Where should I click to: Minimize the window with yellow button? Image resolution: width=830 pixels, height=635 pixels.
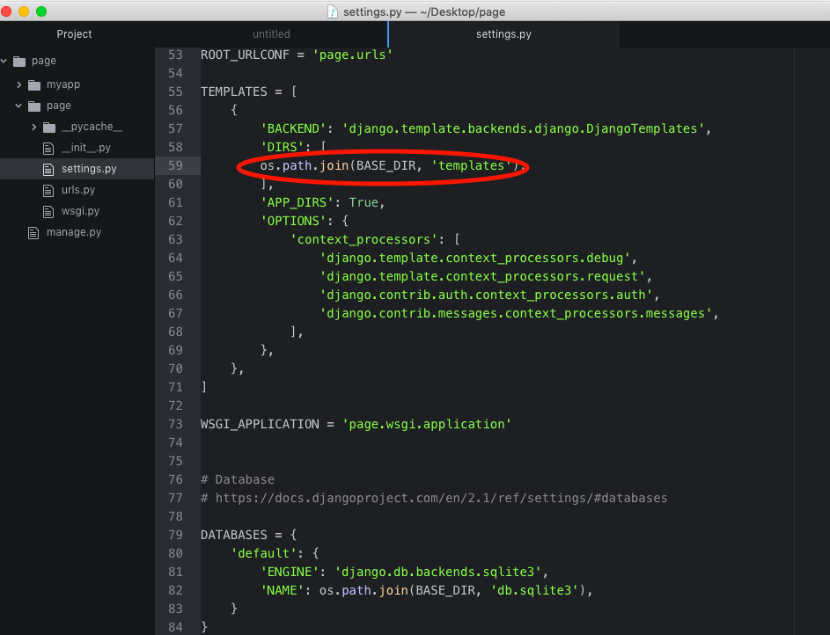[x=24, y=11]
